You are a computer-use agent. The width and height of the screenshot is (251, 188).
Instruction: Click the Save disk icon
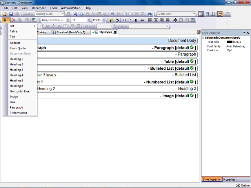(11, 14)
